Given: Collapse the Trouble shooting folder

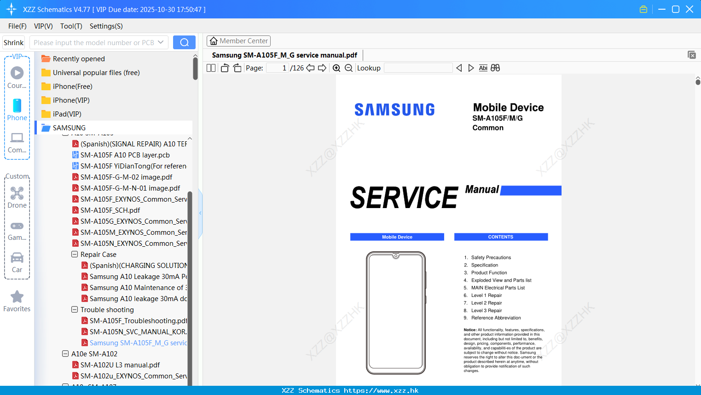Looking at the screenshot, I should (x=75, y=309).
